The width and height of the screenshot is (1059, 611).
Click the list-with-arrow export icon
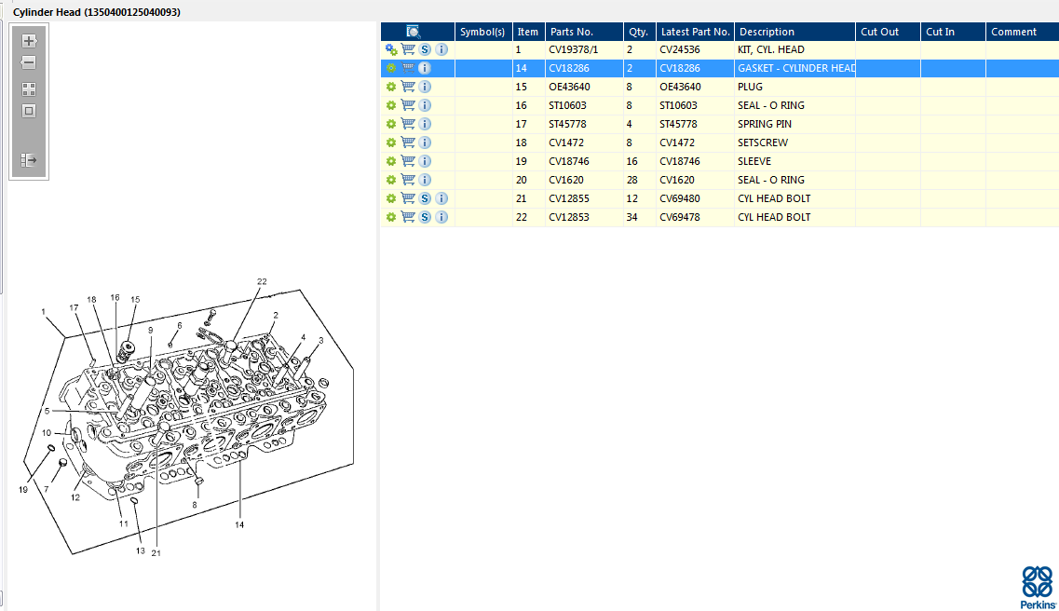[x=28, y=160]
